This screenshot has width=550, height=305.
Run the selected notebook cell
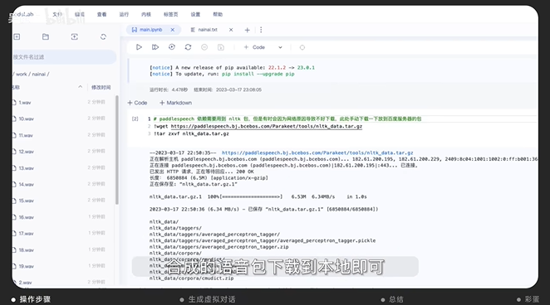click(139, 47)
